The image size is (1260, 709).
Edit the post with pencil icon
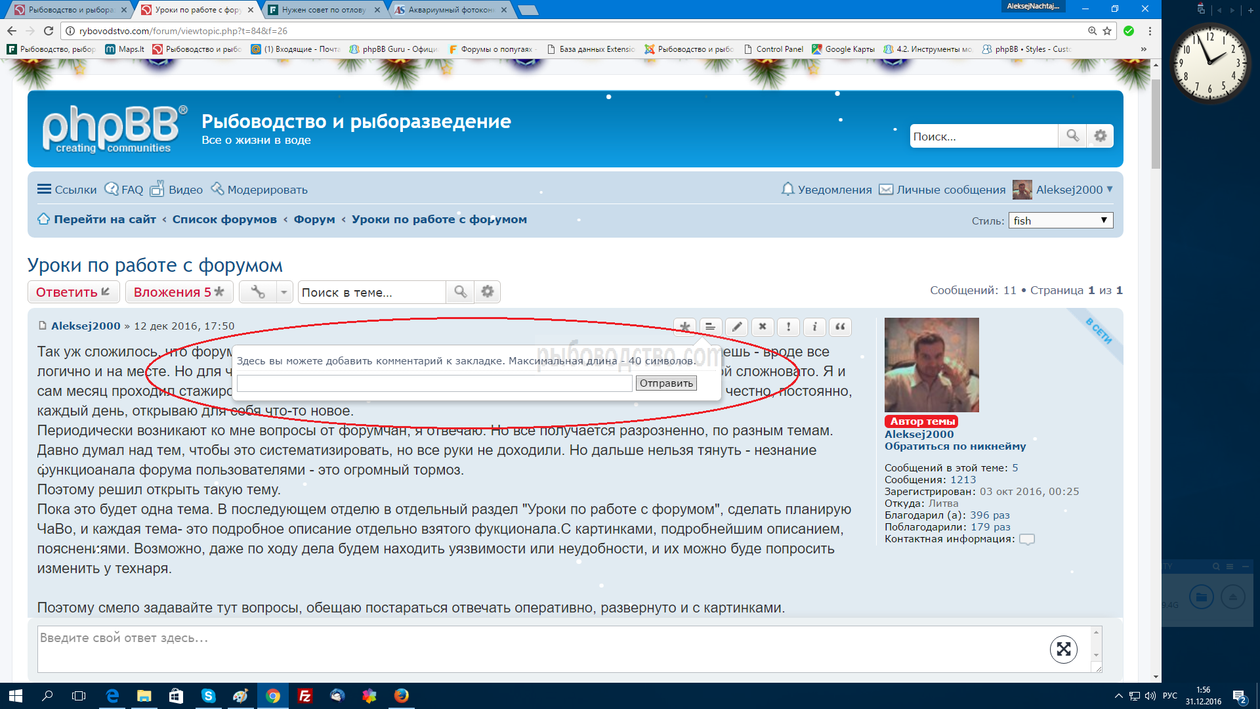point(736,327)
